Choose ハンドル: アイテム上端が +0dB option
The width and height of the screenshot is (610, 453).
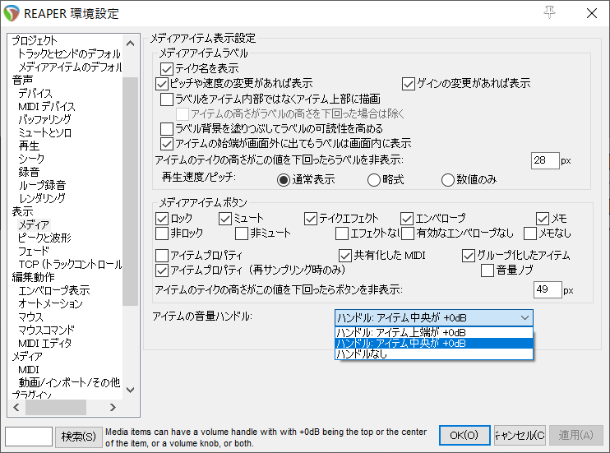(x=433, y=333)
